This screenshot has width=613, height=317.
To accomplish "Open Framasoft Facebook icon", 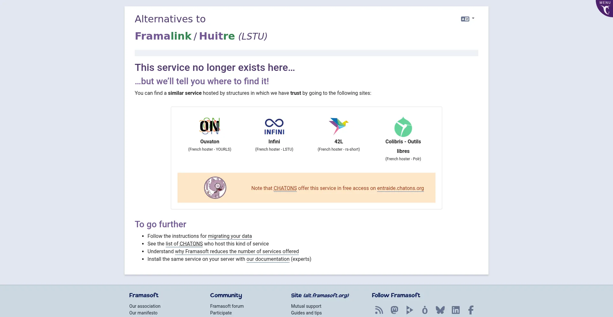I will (x=471, y=310).
